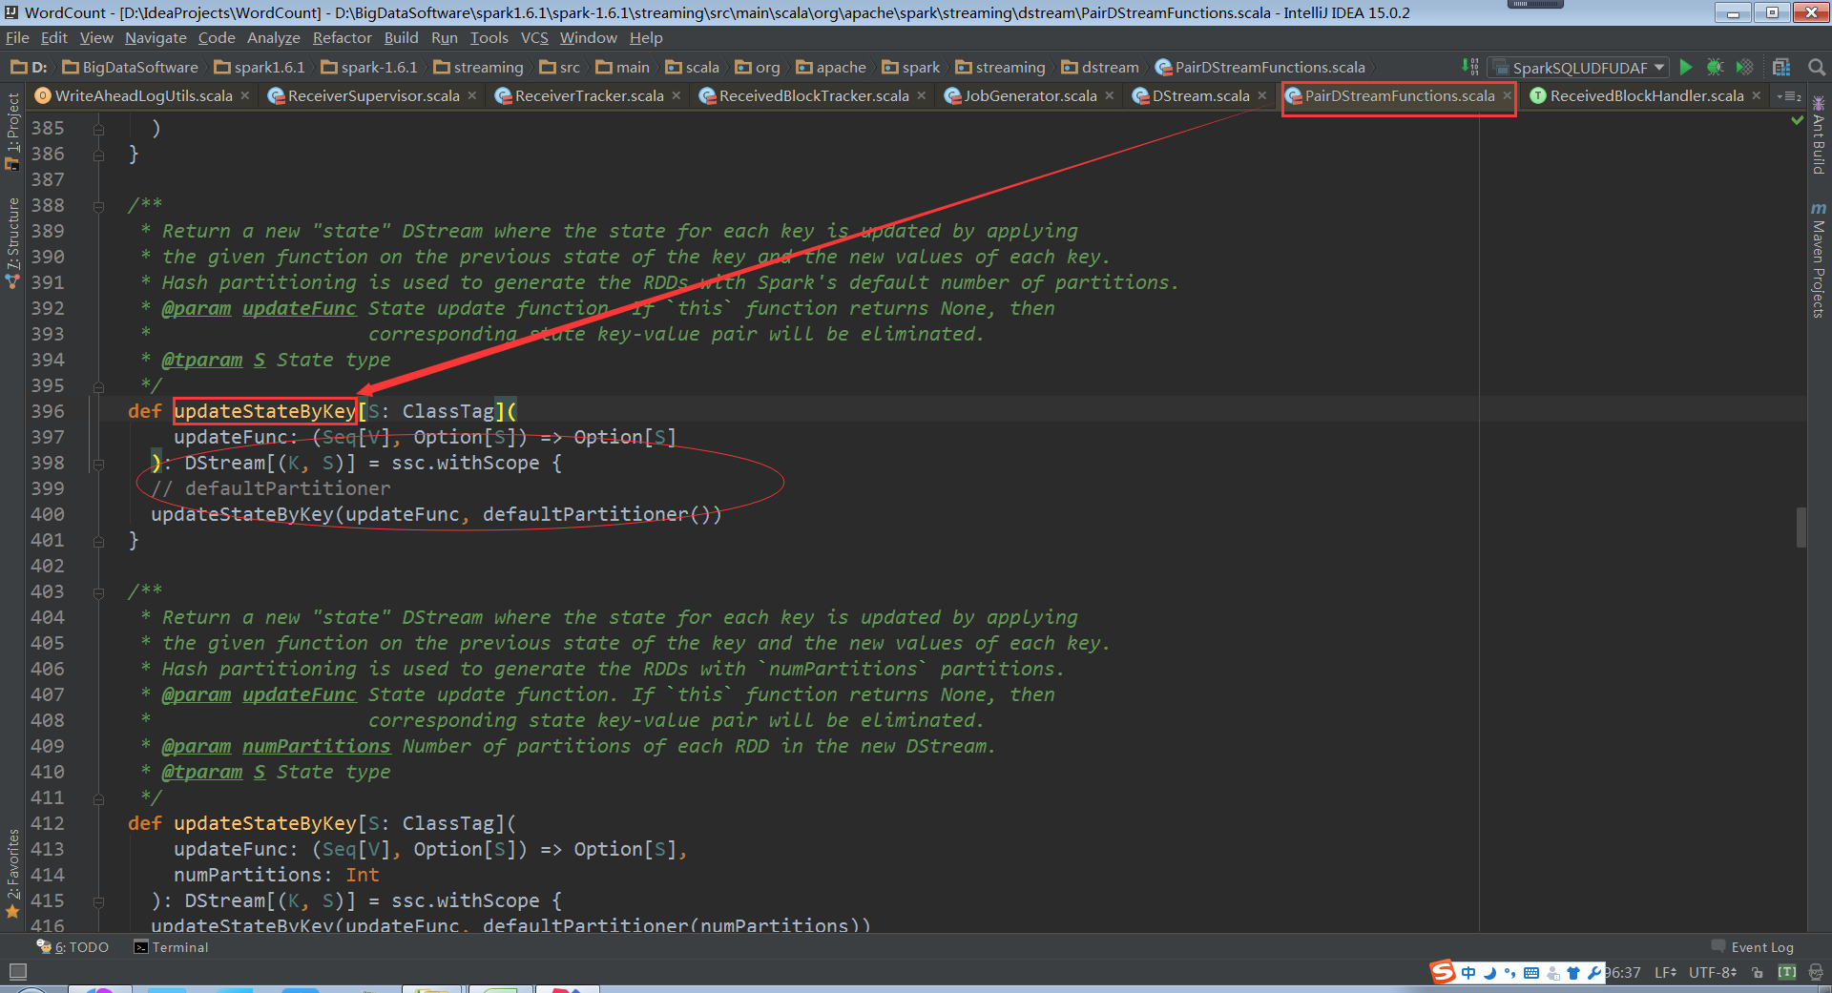The image size is (1832, 993).
Task: Open the Ant Build tool window
Action: (1819, 135)
